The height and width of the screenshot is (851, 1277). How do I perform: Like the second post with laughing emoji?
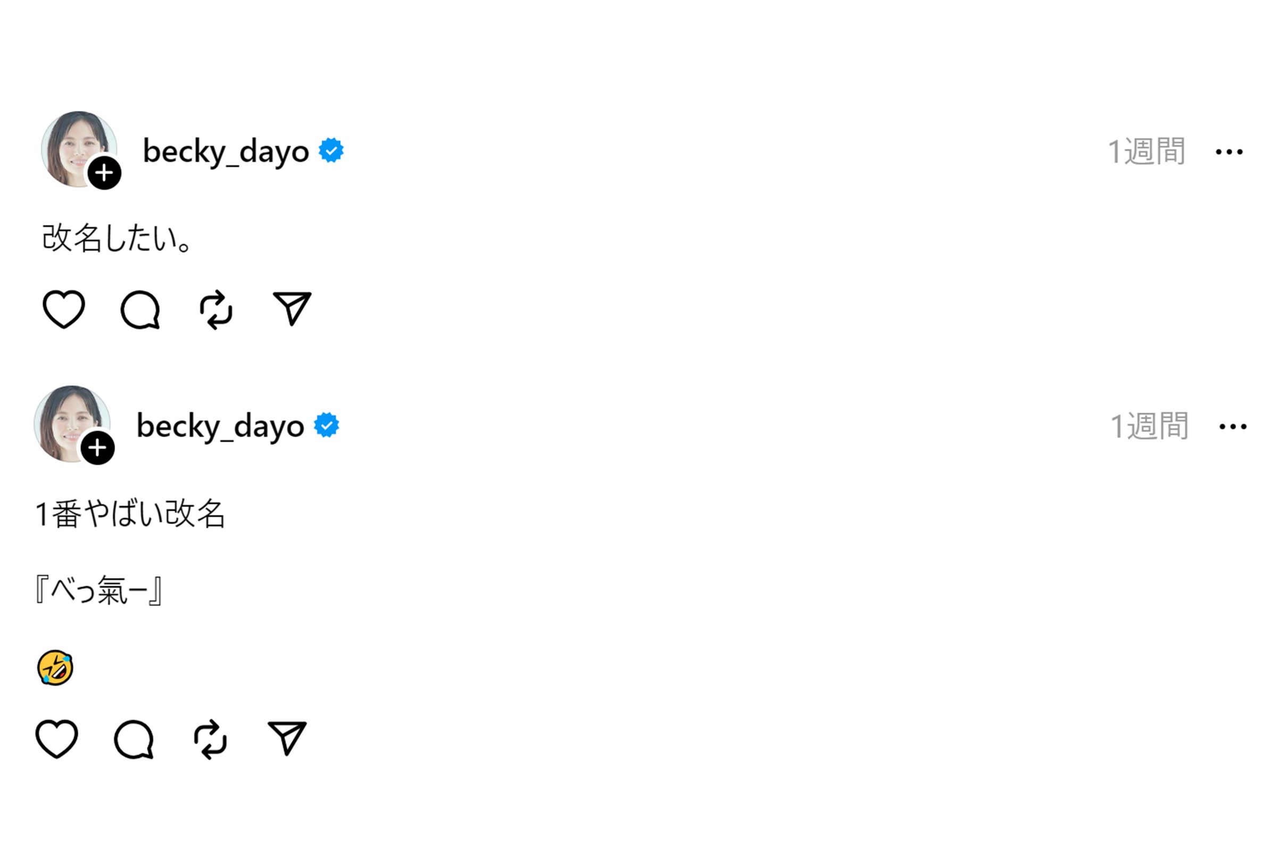(56, 739)
